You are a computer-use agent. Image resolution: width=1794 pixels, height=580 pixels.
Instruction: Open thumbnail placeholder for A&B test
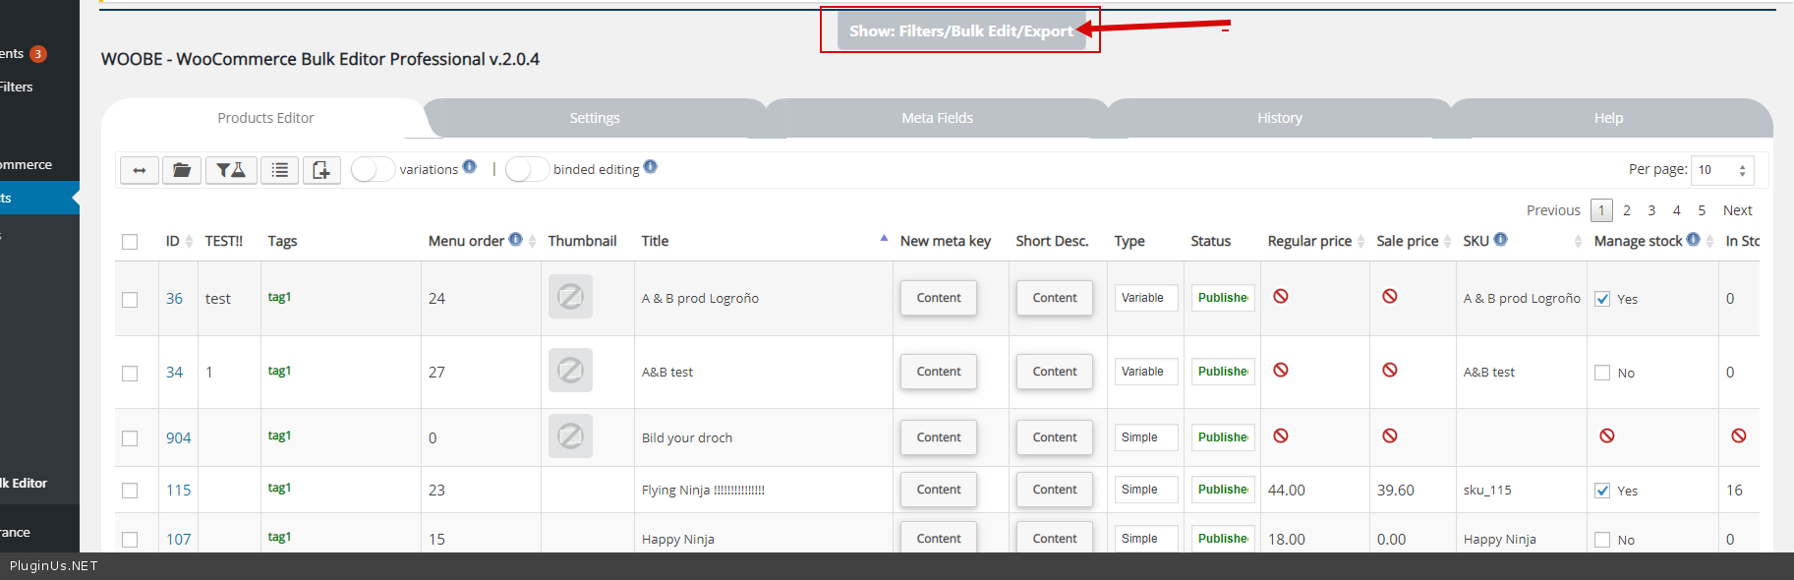[570, 370]
